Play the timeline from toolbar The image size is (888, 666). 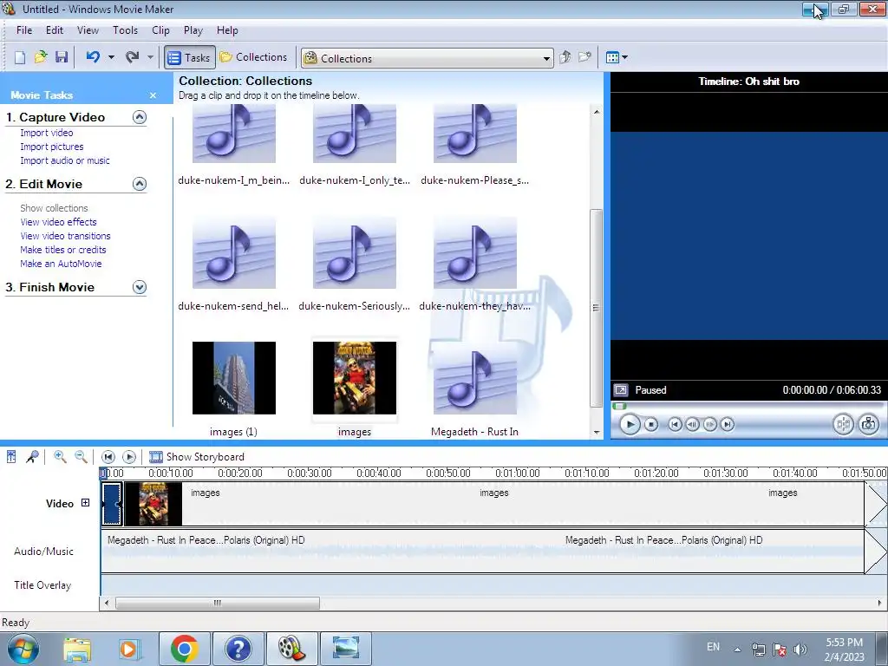[x=129, y=457]
